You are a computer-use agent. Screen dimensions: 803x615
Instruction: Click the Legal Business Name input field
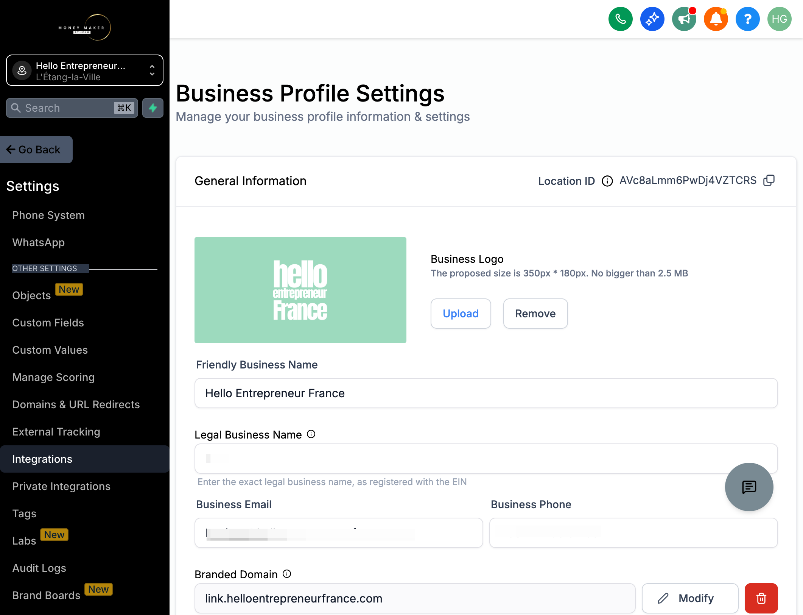(x=486, y=459)
